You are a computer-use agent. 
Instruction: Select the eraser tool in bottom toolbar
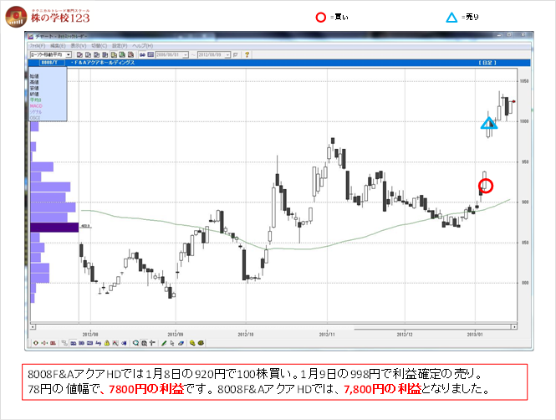(x=181, y=342)
